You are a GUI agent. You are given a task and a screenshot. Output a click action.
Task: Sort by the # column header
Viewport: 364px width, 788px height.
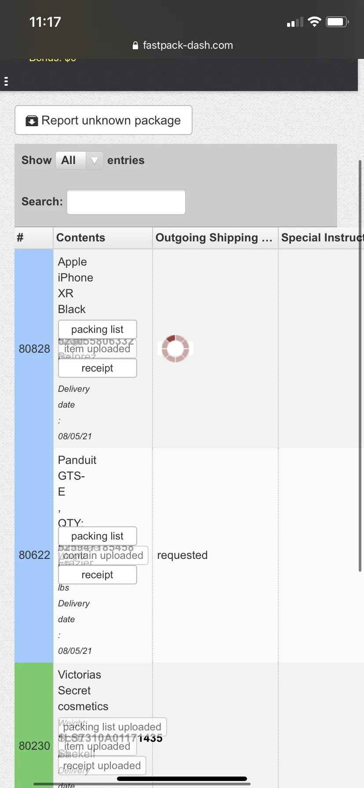coord(34,238)
